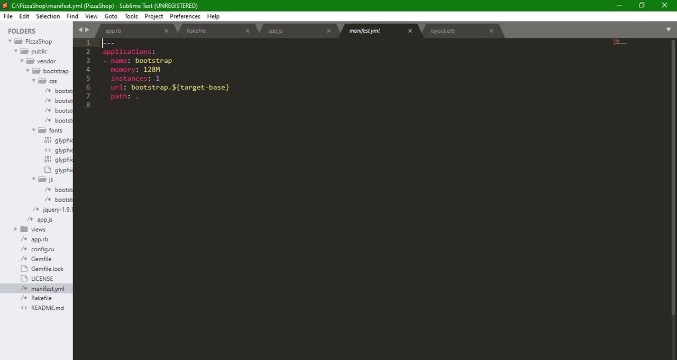The height and width of the screenshot is (360, 677).
Task: Click the LICENSE file icon
Action: pos(24,279)
